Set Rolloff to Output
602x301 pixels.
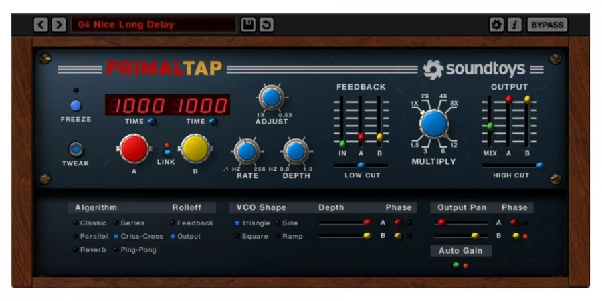click(185, 237)
